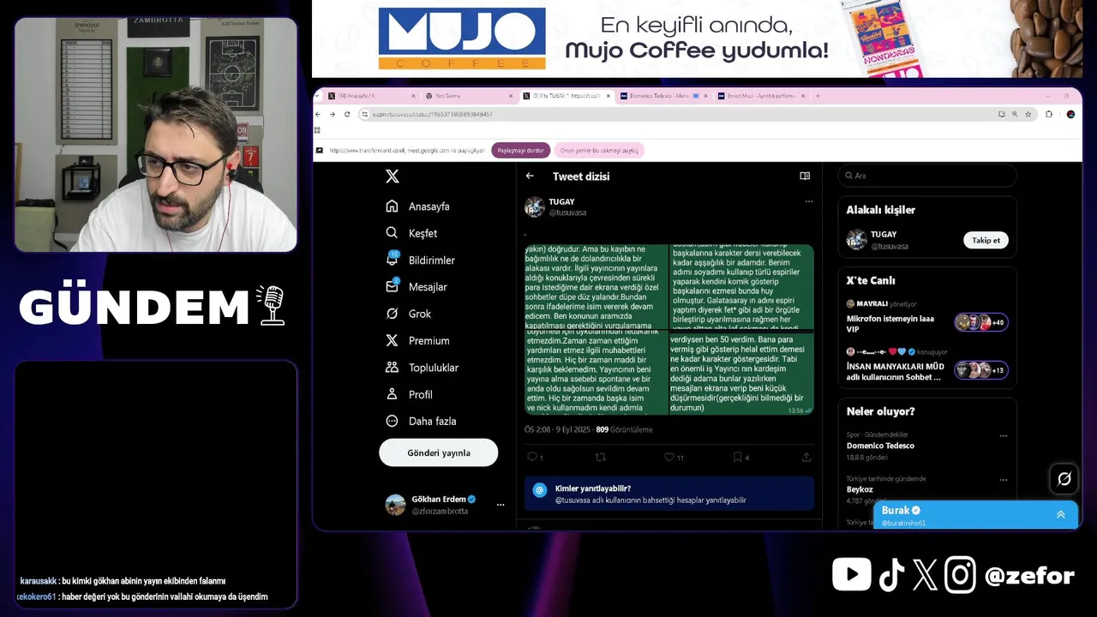The width and height of the screenshot is (1097, 617).
Task: Open Topluluklar communities
Action: (423, 368)
